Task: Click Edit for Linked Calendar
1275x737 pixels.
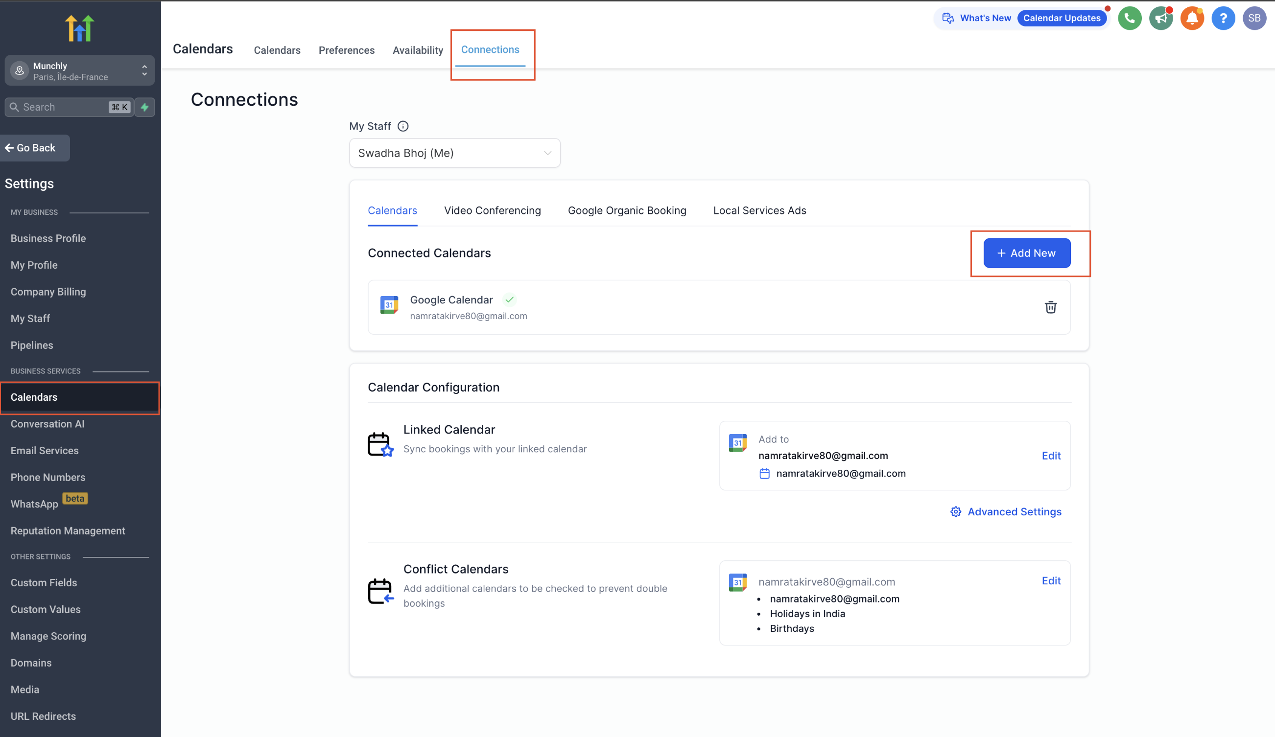Action: (1051, 456)
